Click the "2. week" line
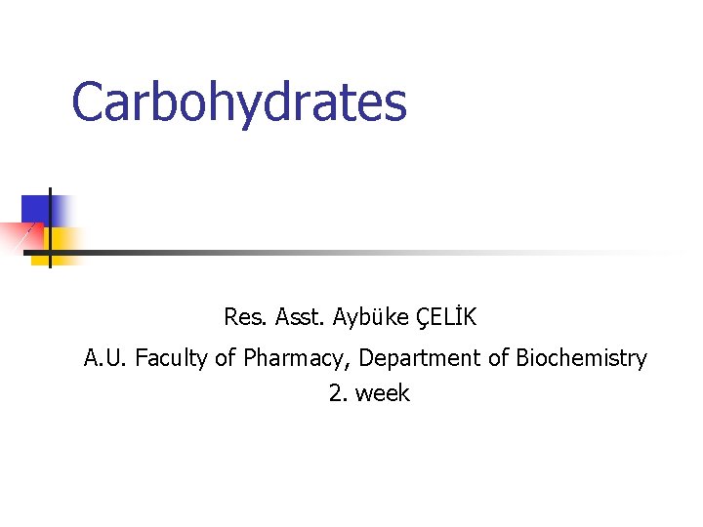 [369, 393]
